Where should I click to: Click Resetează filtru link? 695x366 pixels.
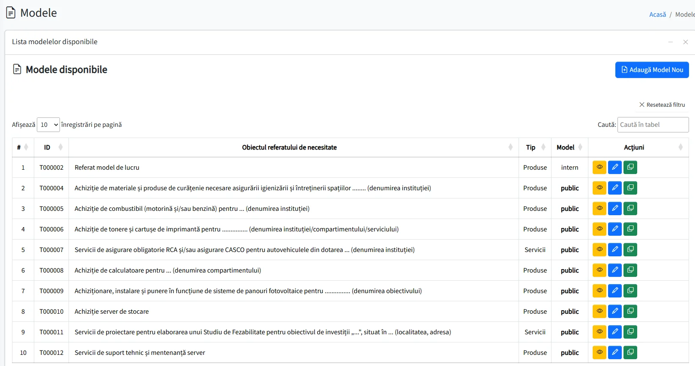662,105
